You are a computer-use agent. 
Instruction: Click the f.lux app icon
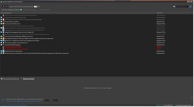[3, 24]
